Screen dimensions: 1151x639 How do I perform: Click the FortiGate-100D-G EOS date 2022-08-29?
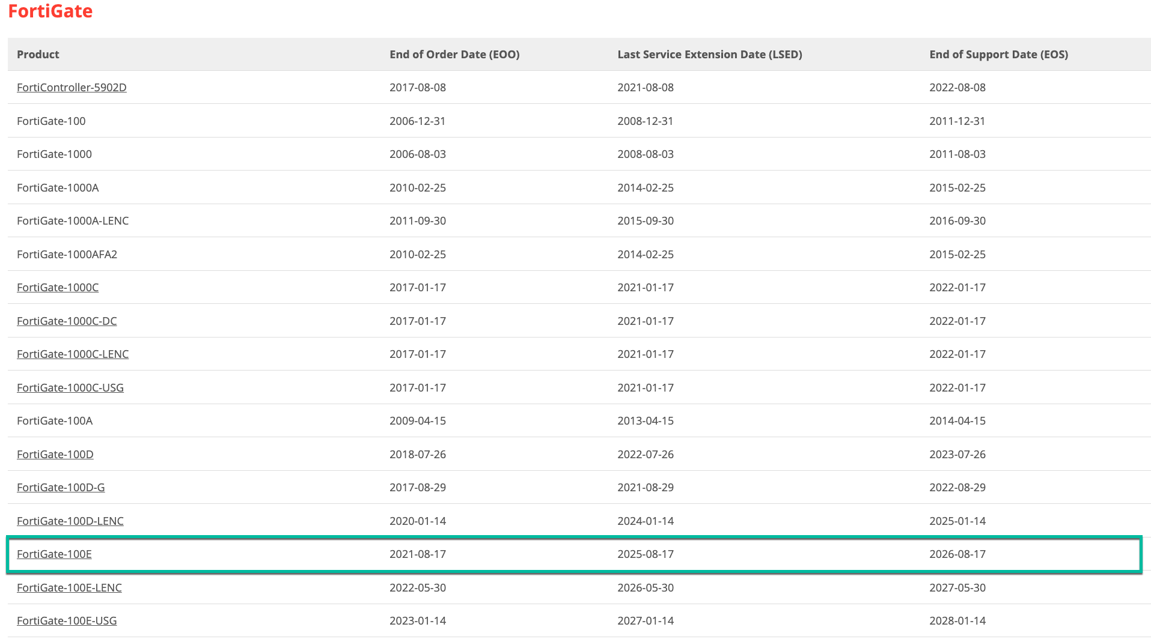click(957, 488)
